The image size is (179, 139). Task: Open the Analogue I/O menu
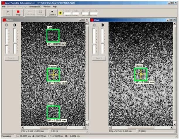pyautogui.click(x=35, y=7)
